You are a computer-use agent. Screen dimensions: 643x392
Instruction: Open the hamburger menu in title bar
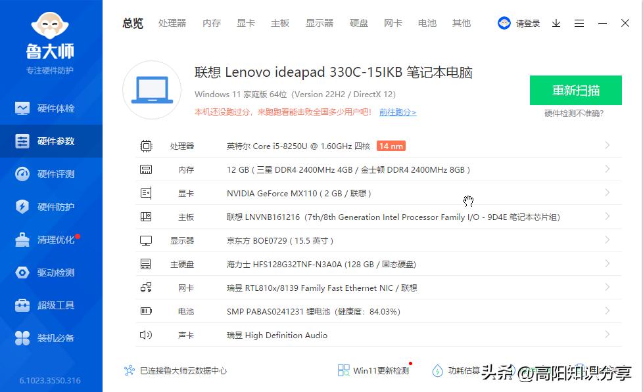579,23
